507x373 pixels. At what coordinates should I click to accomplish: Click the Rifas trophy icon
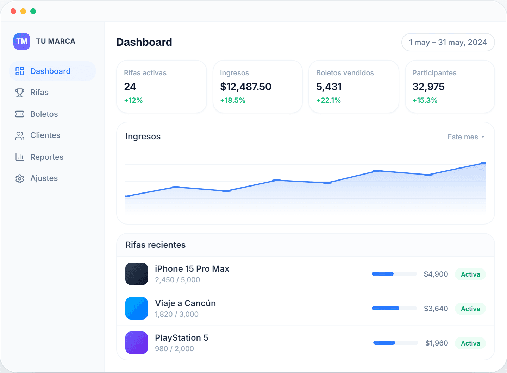20,93
